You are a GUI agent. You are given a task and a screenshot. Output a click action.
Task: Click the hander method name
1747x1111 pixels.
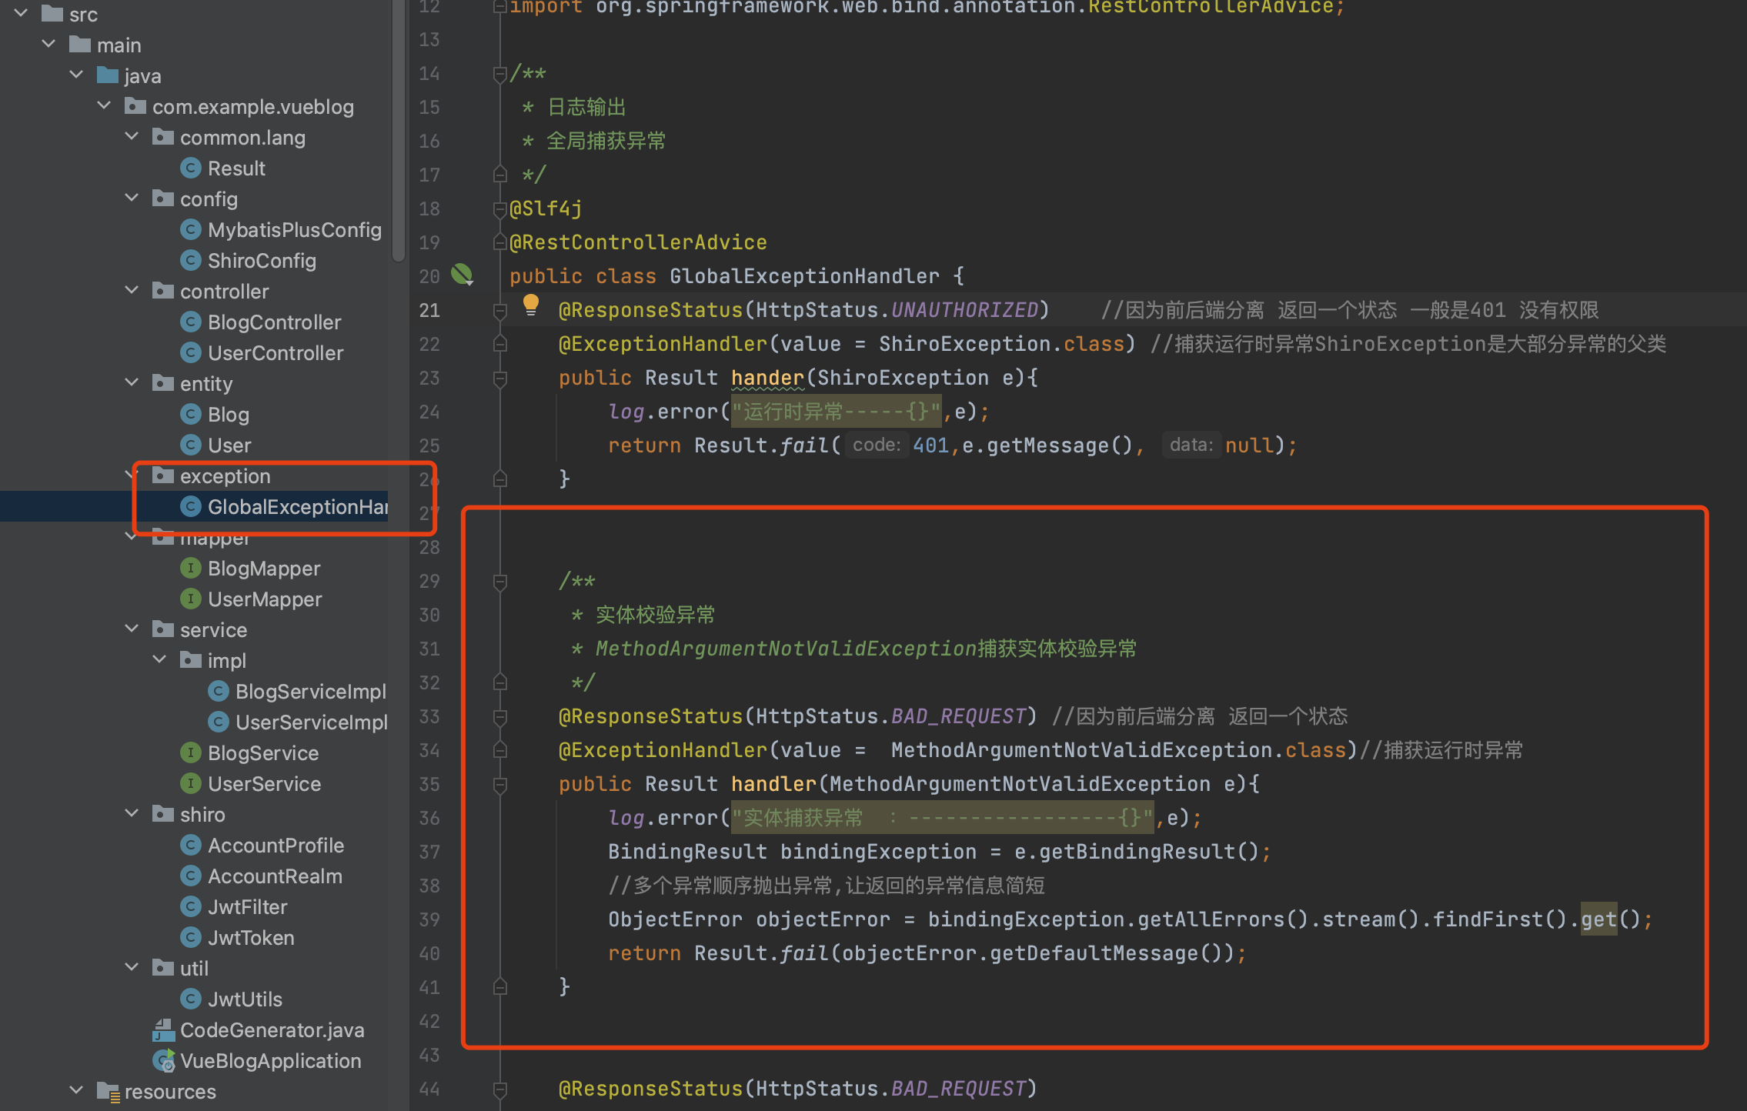point(767,378)
